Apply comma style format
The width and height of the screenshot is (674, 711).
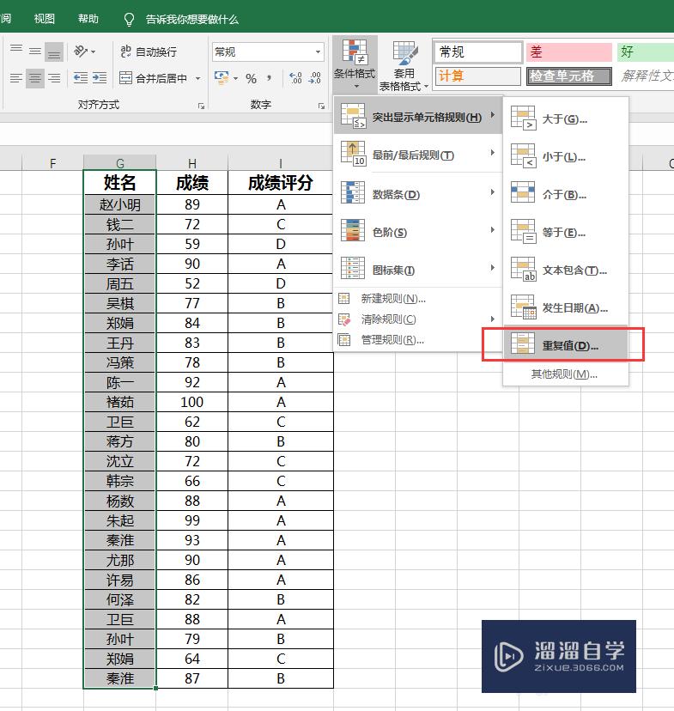[x=270, y=78]
